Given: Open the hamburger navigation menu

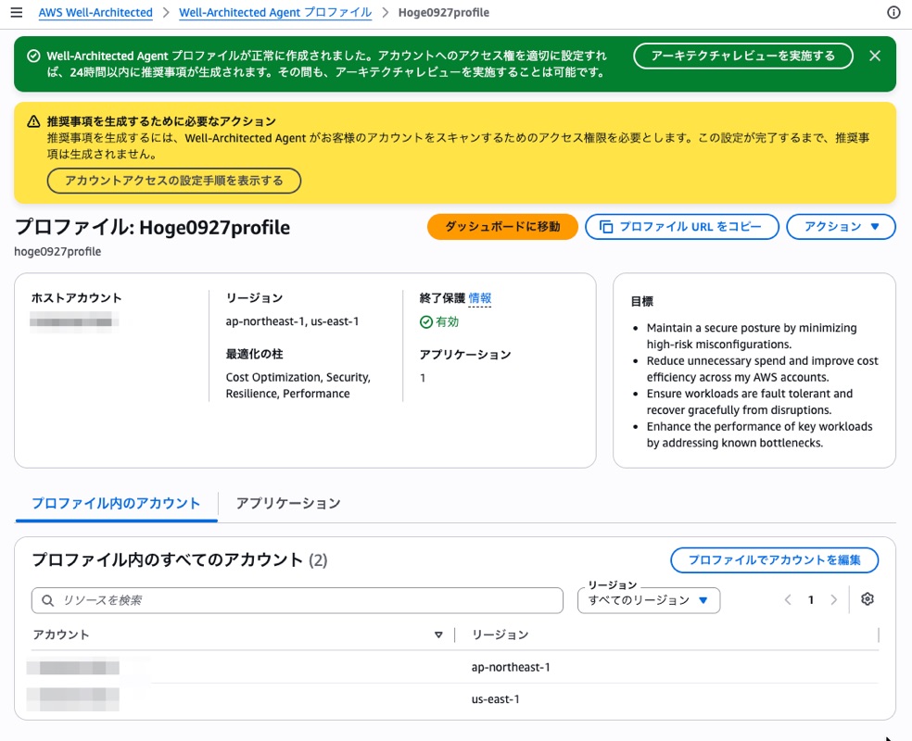Looking at the screenshot, I should (17, 12).
